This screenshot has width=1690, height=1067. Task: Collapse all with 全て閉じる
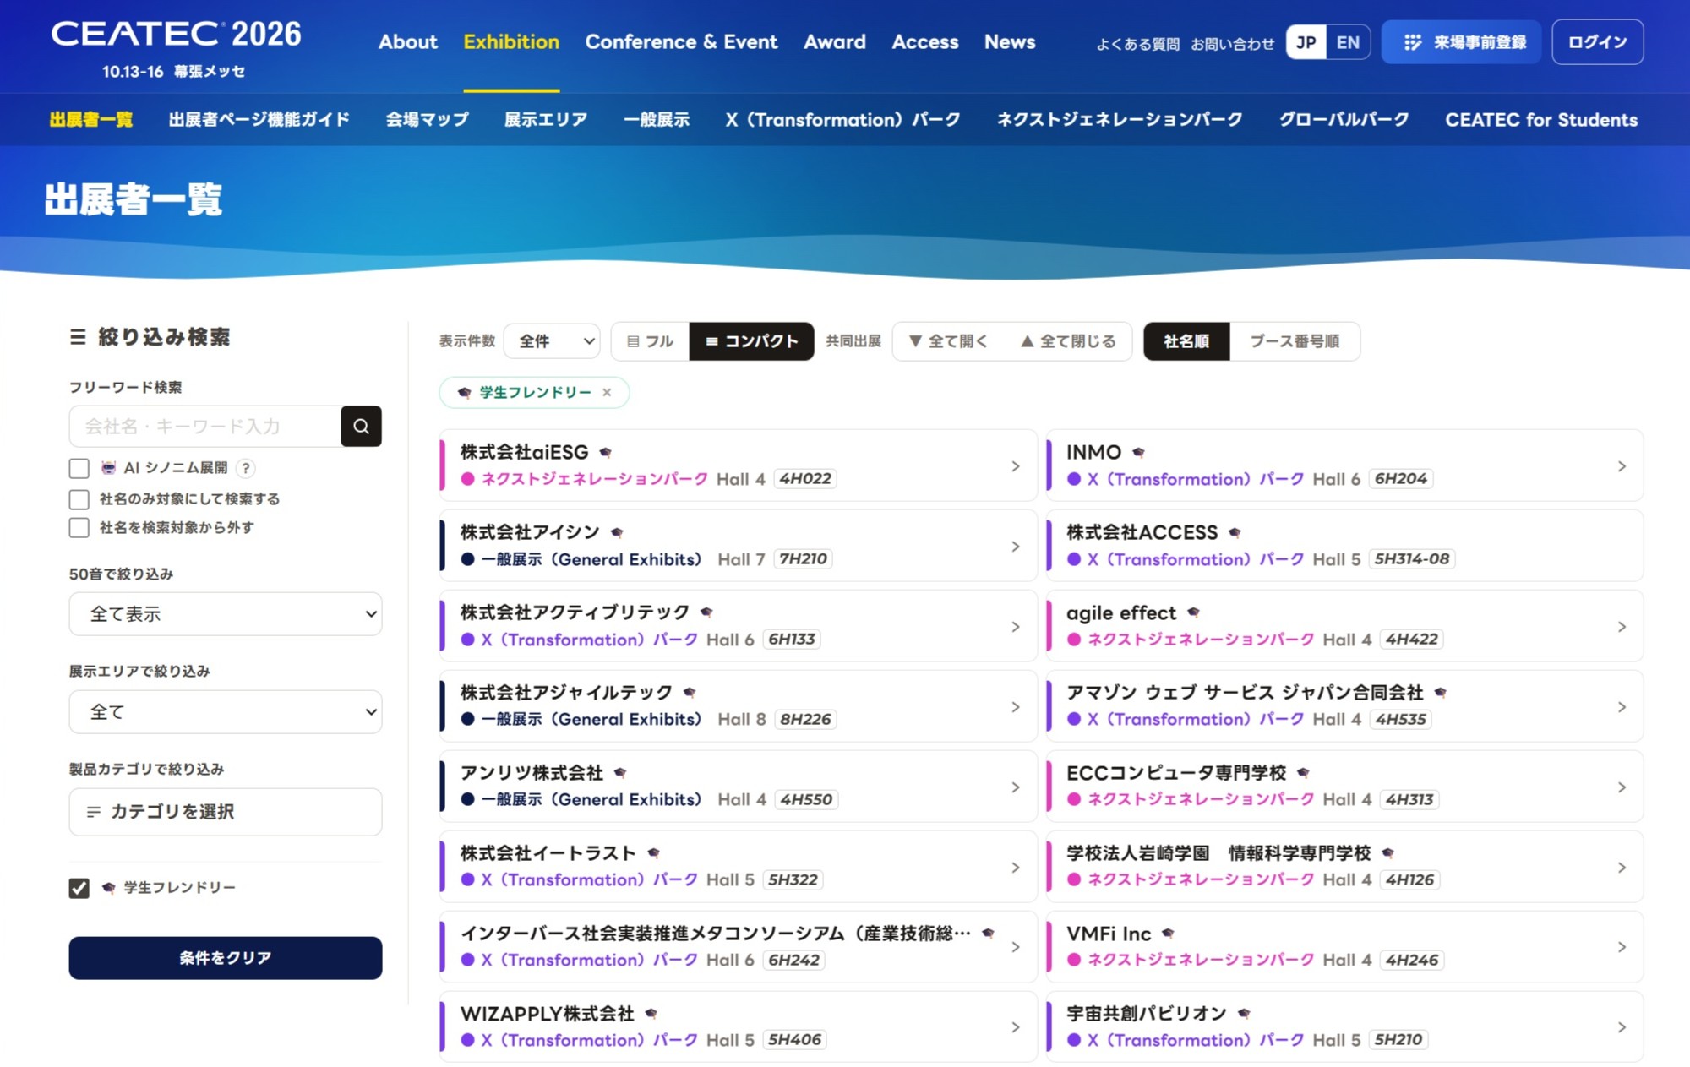1068,341
